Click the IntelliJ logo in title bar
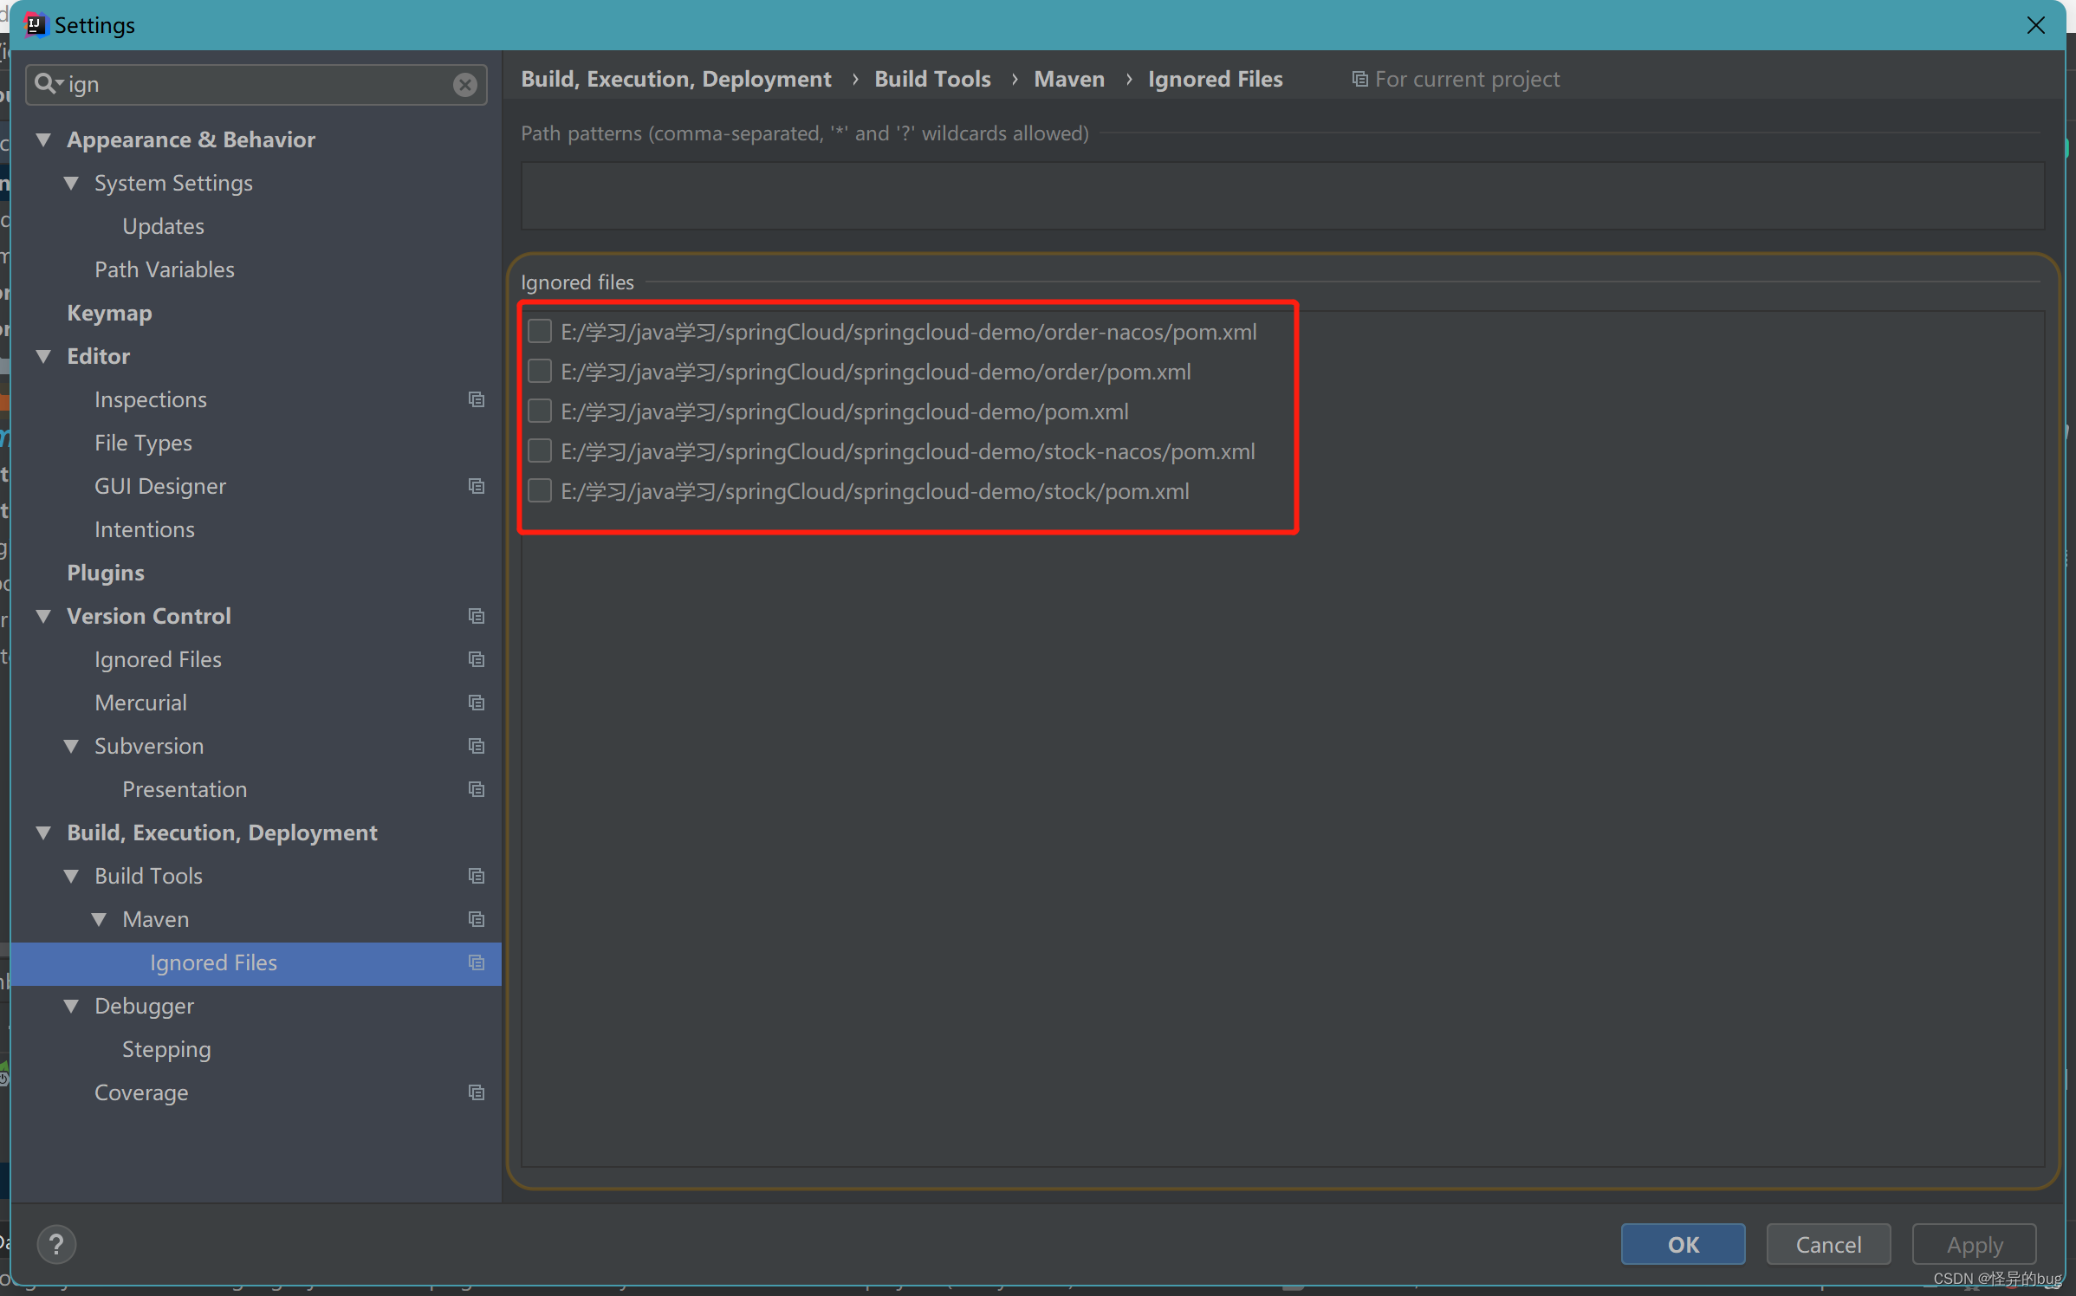This screenshot has width=2076, height=1296. 35,25
